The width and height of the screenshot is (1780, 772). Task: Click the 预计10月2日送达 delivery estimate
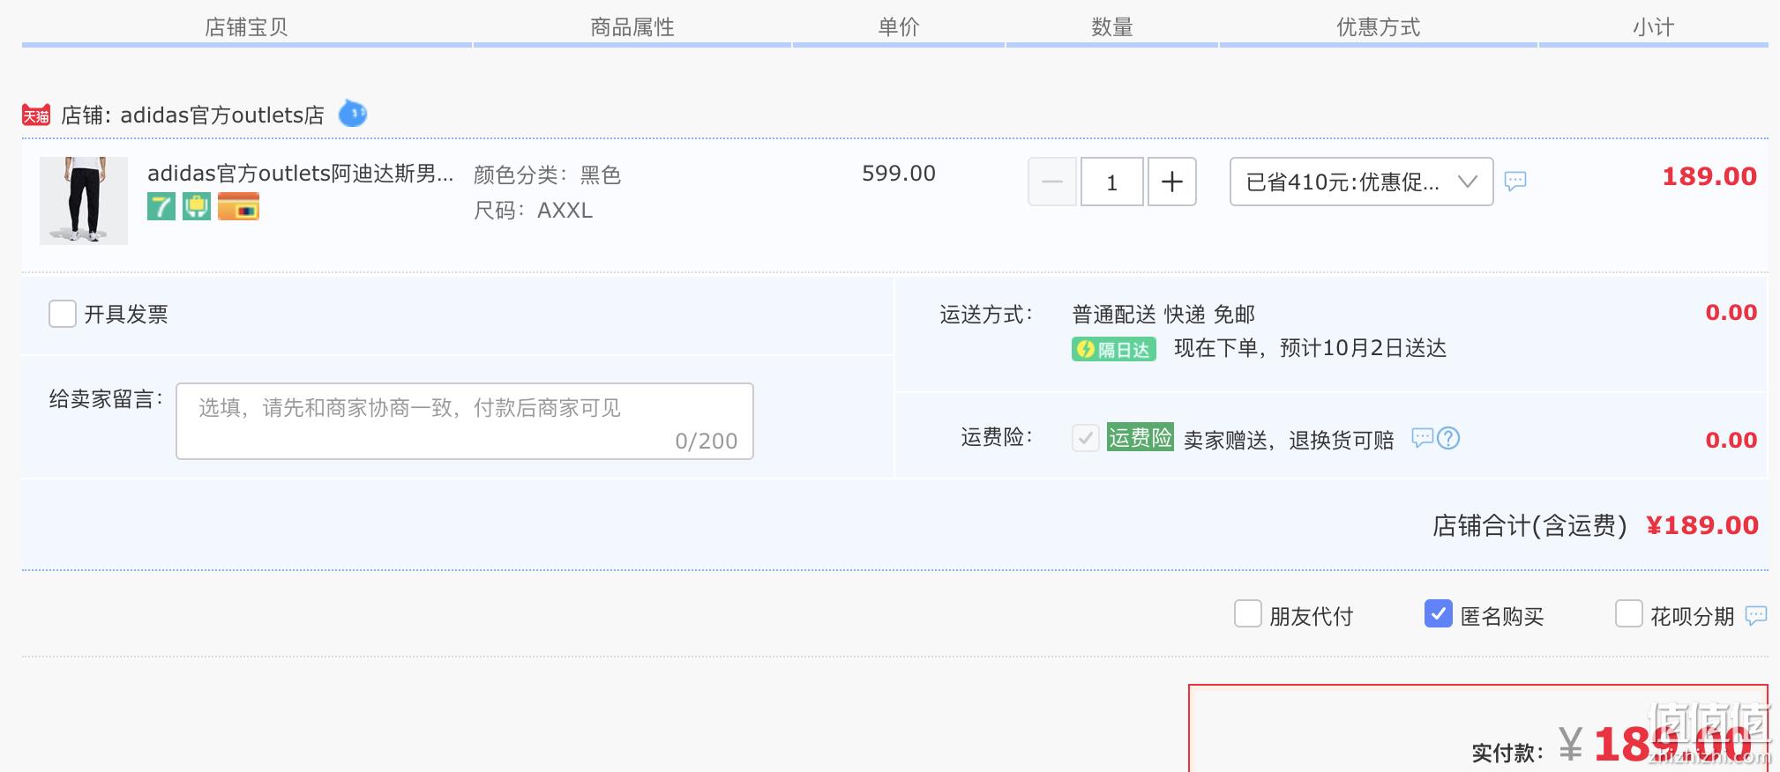click(1363, 348)
